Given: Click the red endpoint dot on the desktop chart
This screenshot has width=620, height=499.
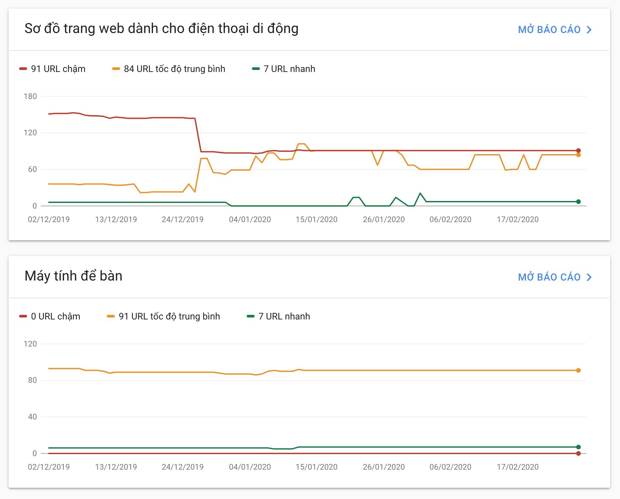Looking at the screenshot, I should point(578,453).
